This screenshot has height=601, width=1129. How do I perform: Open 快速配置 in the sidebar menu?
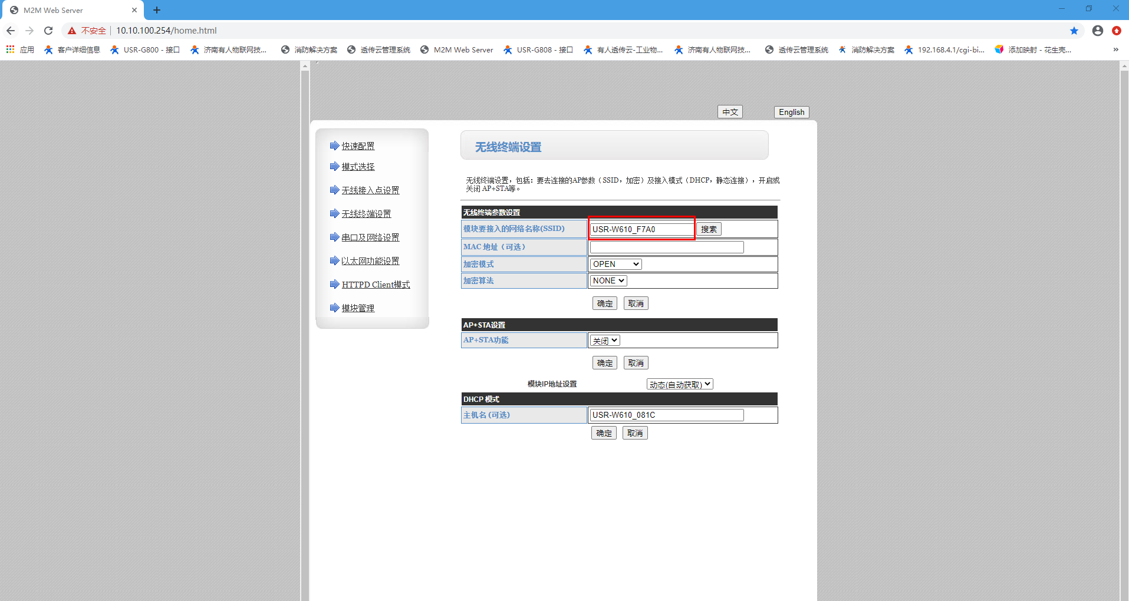[x=358, y=146]
